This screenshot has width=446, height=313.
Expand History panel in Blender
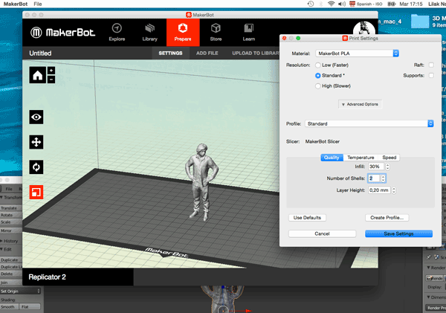[x=9, y=241]
